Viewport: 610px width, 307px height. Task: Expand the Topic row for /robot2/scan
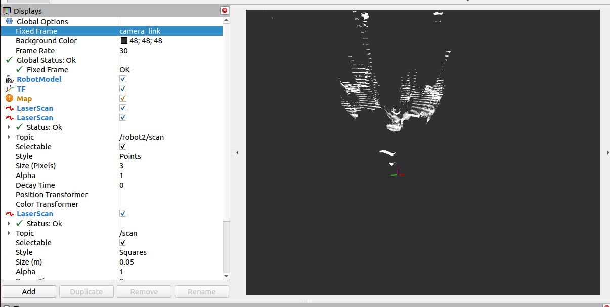coord(9,137)
